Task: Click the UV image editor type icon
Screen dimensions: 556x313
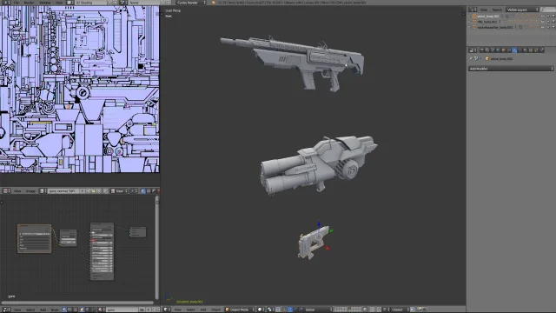Action: click(x=5, y=191)
